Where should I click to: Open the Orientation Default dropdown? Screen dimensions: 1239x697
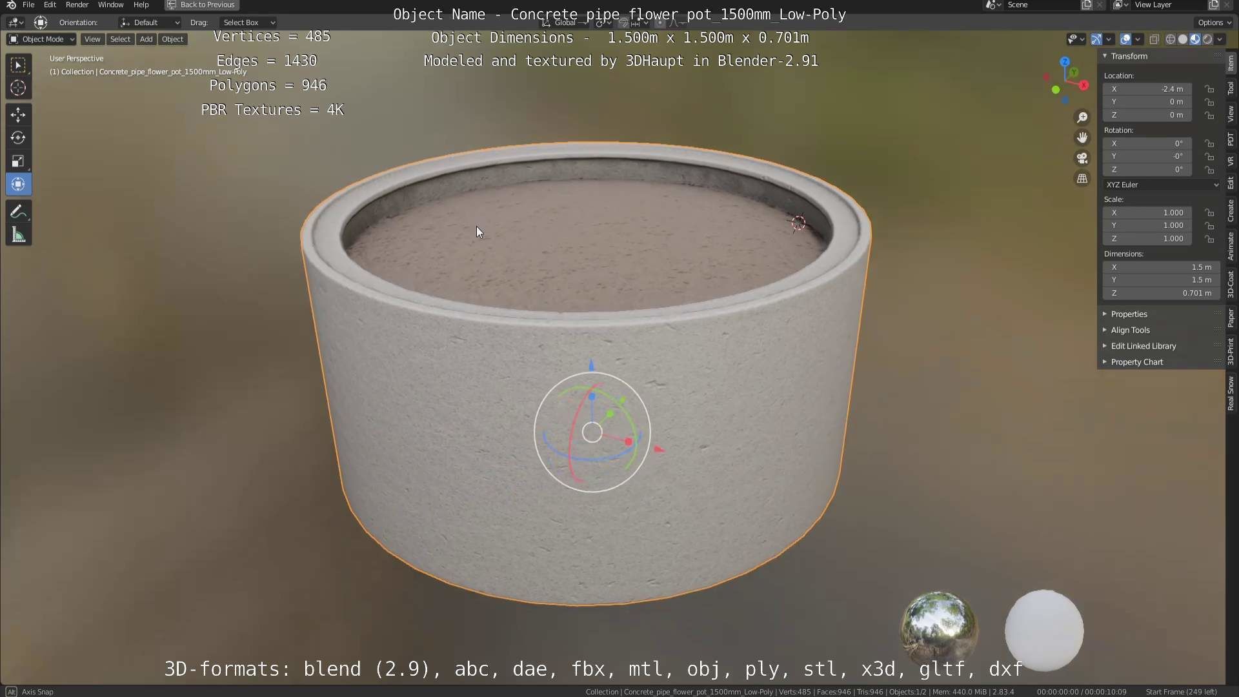click(150, 23)
